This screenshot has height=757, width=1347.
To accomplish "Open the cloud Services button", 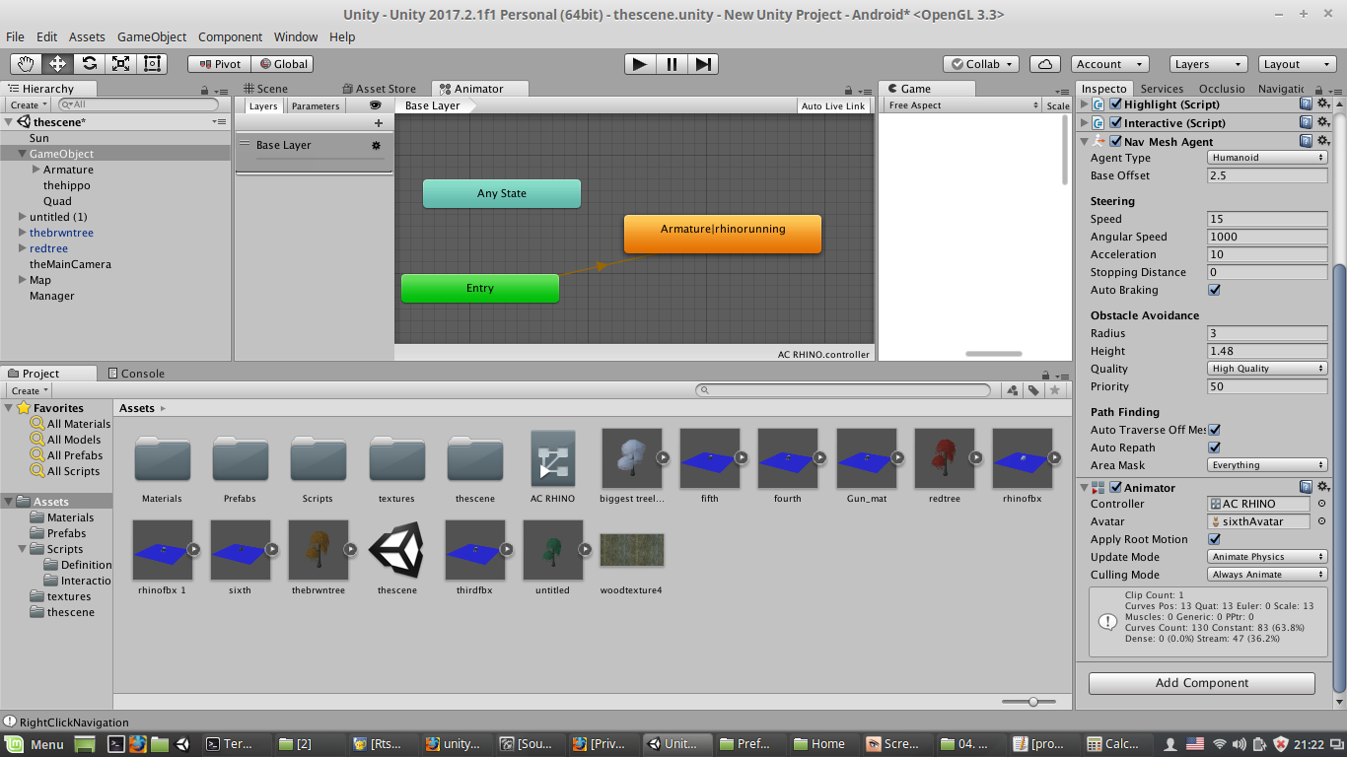I will click(x=1045, y=64).
